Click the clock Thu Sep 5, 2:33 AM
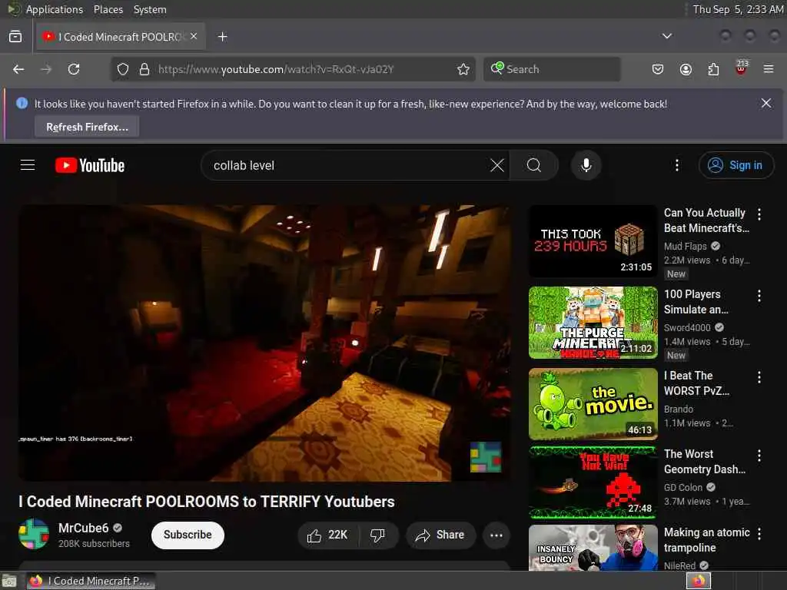This screenshot has width=787, height=590. (x=738, y=9)
